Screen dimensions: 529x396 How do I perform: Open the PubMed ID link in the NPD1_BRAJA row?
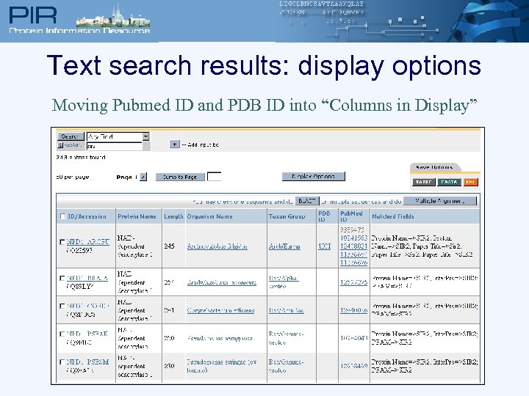[353, 282]
